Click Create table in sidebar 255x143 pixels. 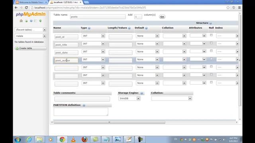(x=31, y=48)
